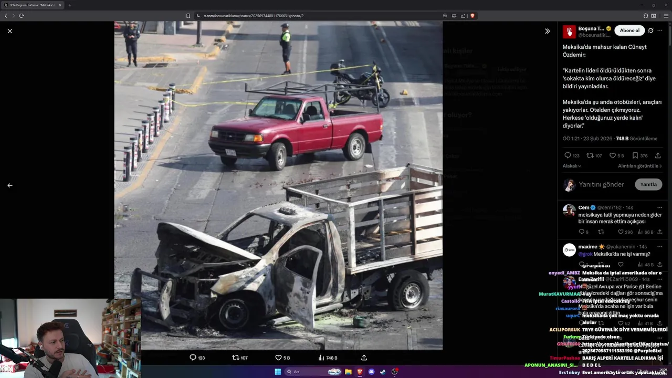The width and height of the screenshot is (672, 378).
Task: Open the tweet's three-dot more menu
Action: click(660, 30)
